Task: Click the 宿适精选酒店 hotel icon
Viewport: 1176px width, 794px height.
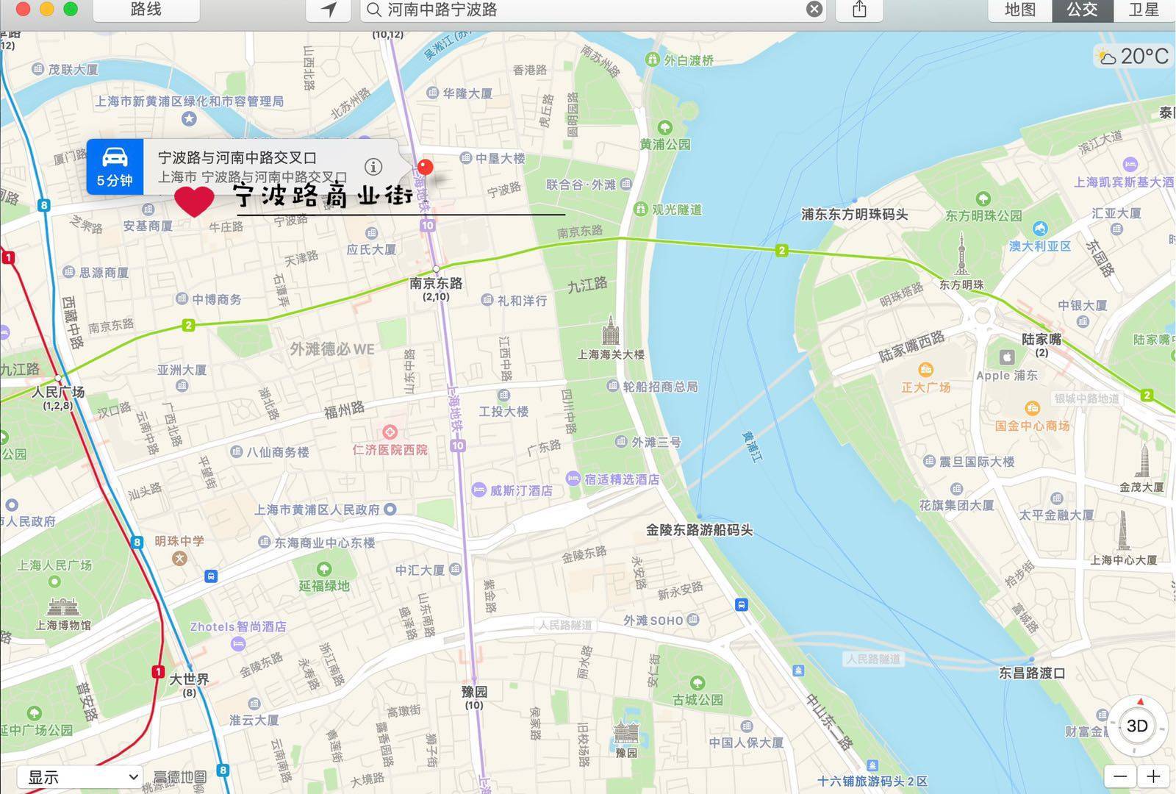Action: [573, 478]
